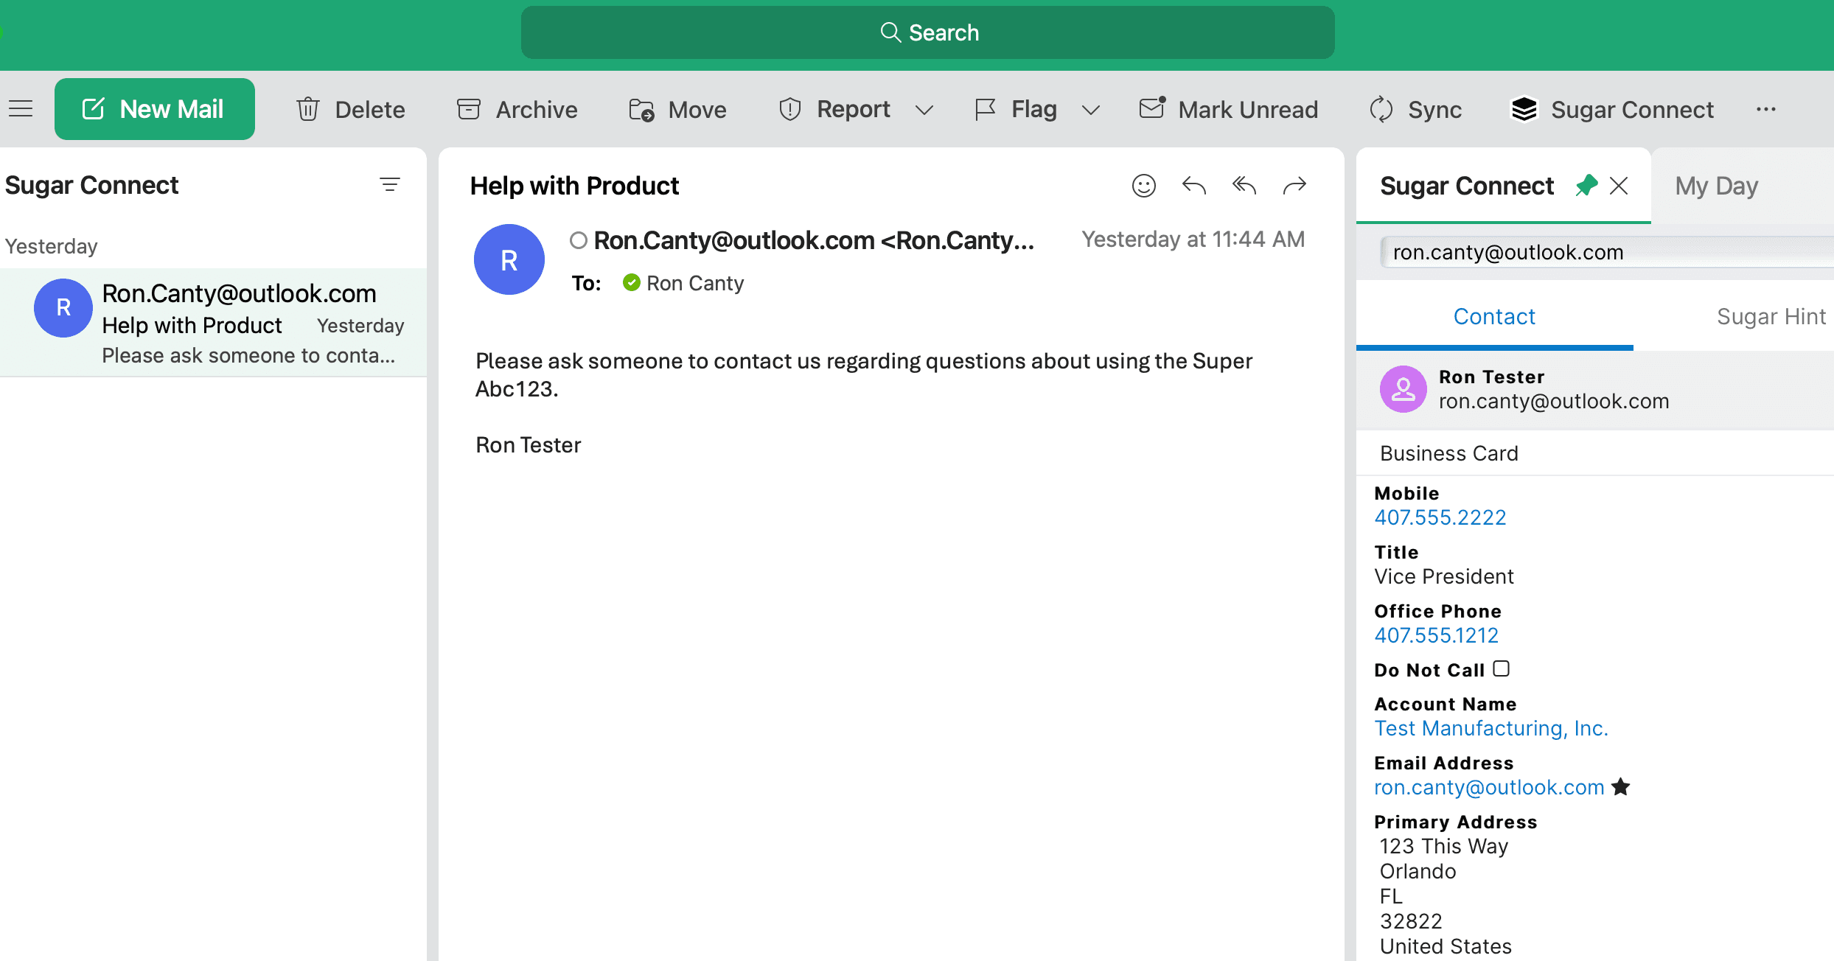Switch to the Sugar Hint tab
The width and height of the screenshot is (1834, 961).
[1771, 316]
